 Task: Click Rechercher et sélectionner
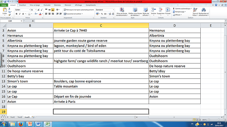(x=204, y=12)
